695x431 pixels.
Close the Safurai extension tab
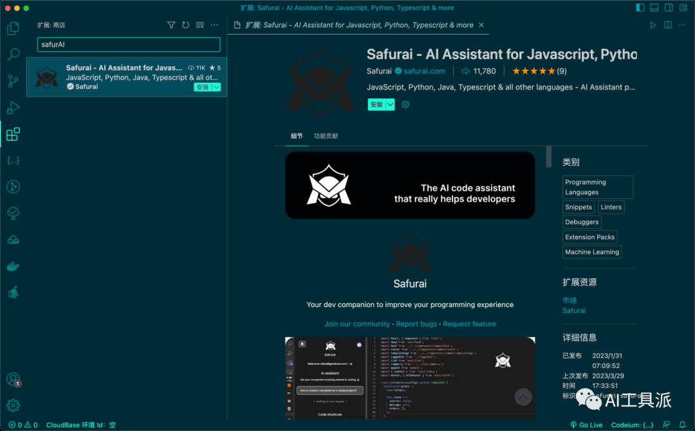click(x=481, y=25)
